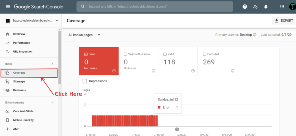Click the Sitemaps tree icon

(8, 81)
